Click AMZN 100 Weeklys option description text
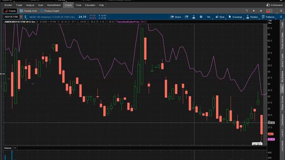 coord(52,17)
